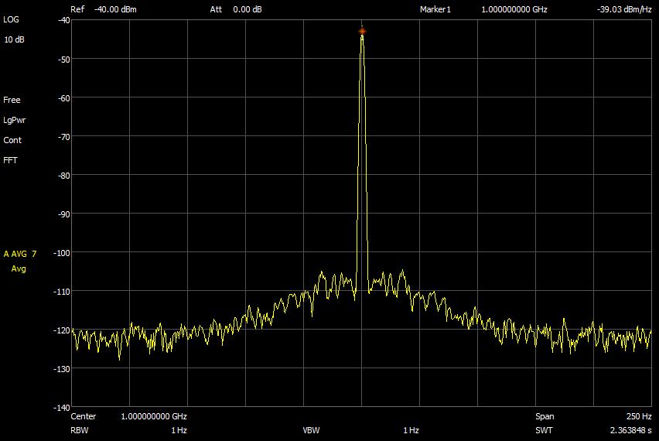
Task: Click the yellow Avg label below the trace name
Action: coord(19,268)
